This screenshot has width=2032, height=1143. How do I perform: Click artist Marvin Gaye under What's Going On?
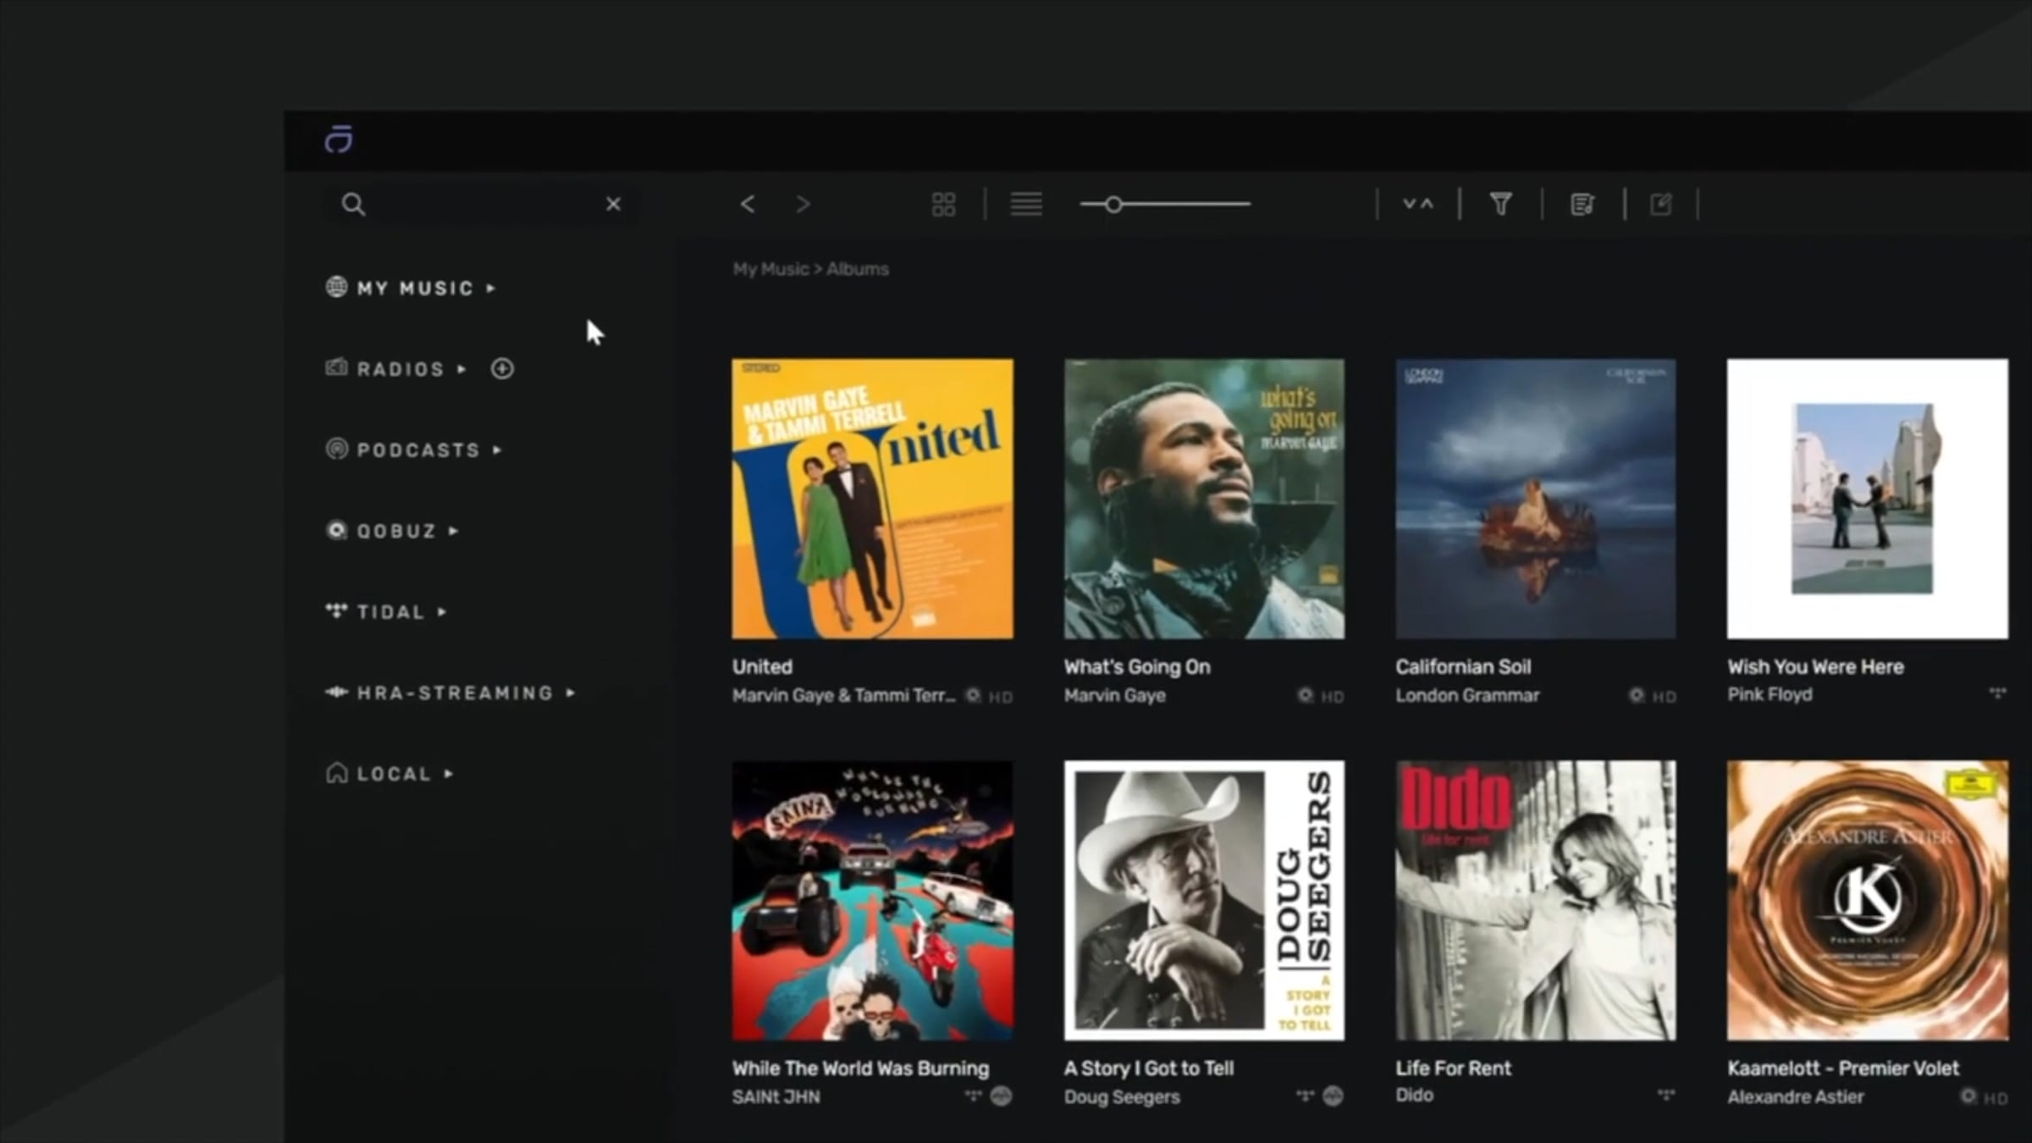click(x=1114, y=696)
